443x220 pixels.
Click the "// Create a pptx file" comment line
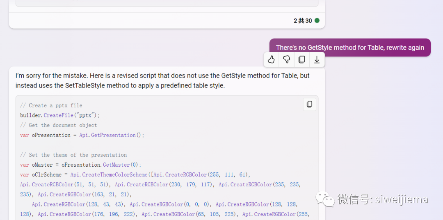coord(51,105)
